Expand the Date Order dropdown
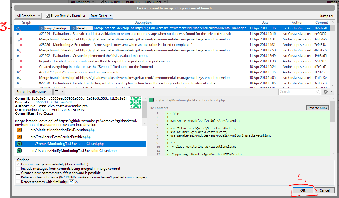Viewport: 339px width, 198px height. click(101, 16)
